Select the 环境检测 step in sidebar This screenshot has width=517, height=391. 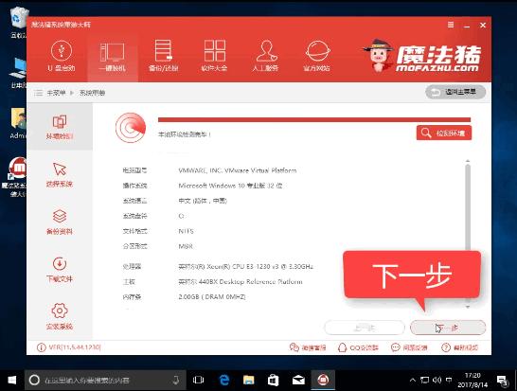click(60, 127)
